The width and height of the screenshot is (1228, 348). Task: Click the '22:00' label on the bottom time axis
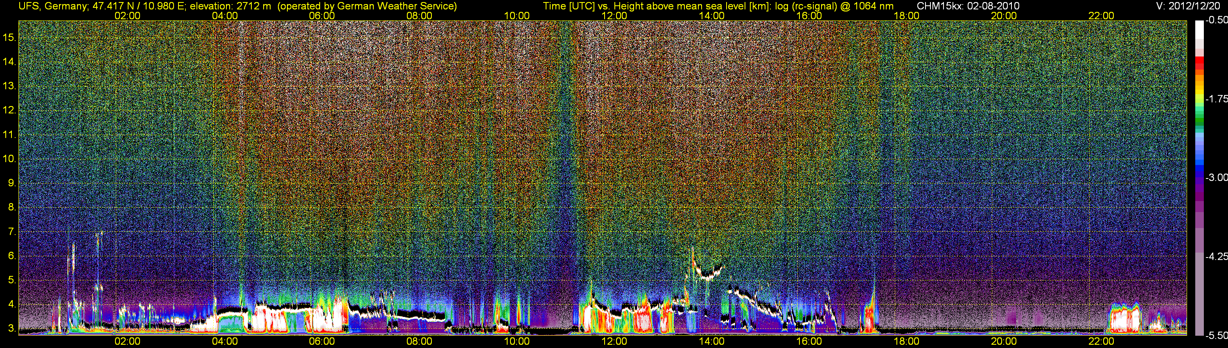point(1101,341)
